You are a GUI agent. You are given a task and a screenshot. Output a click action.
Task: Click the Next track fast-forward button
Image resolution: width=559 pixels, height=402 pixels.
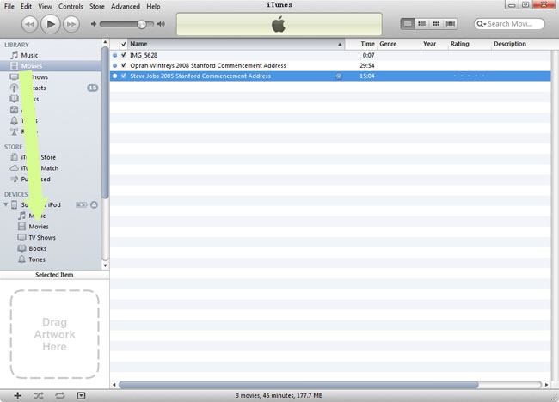[x=71, y=24]
